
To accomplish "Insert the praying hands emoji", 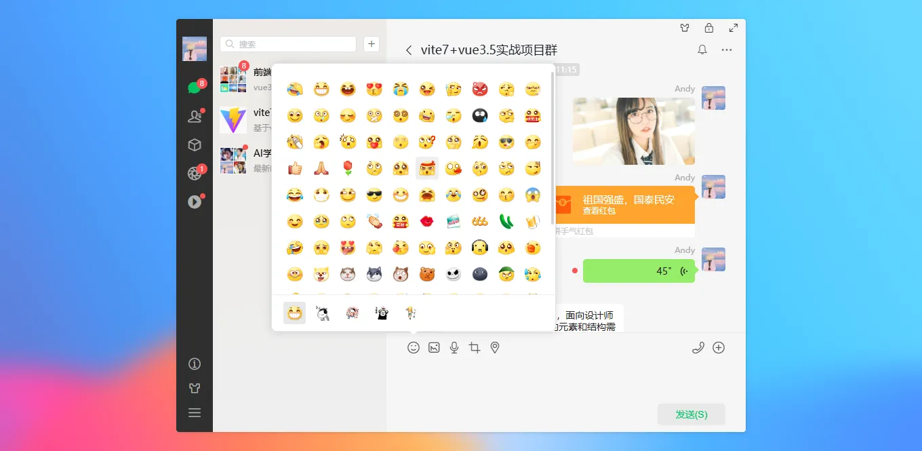I will click(x=321, y=168).
